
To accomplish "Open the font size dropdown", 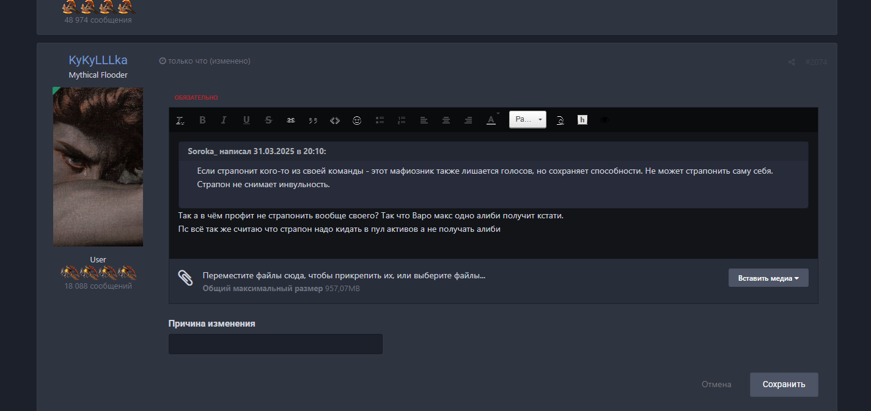I will (x=527, y=120).
